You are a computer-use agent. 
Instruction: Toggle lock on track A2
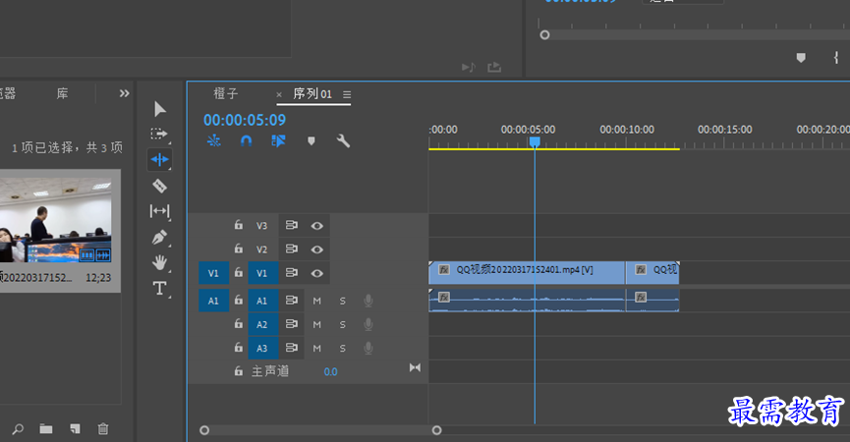coord(239,323)
